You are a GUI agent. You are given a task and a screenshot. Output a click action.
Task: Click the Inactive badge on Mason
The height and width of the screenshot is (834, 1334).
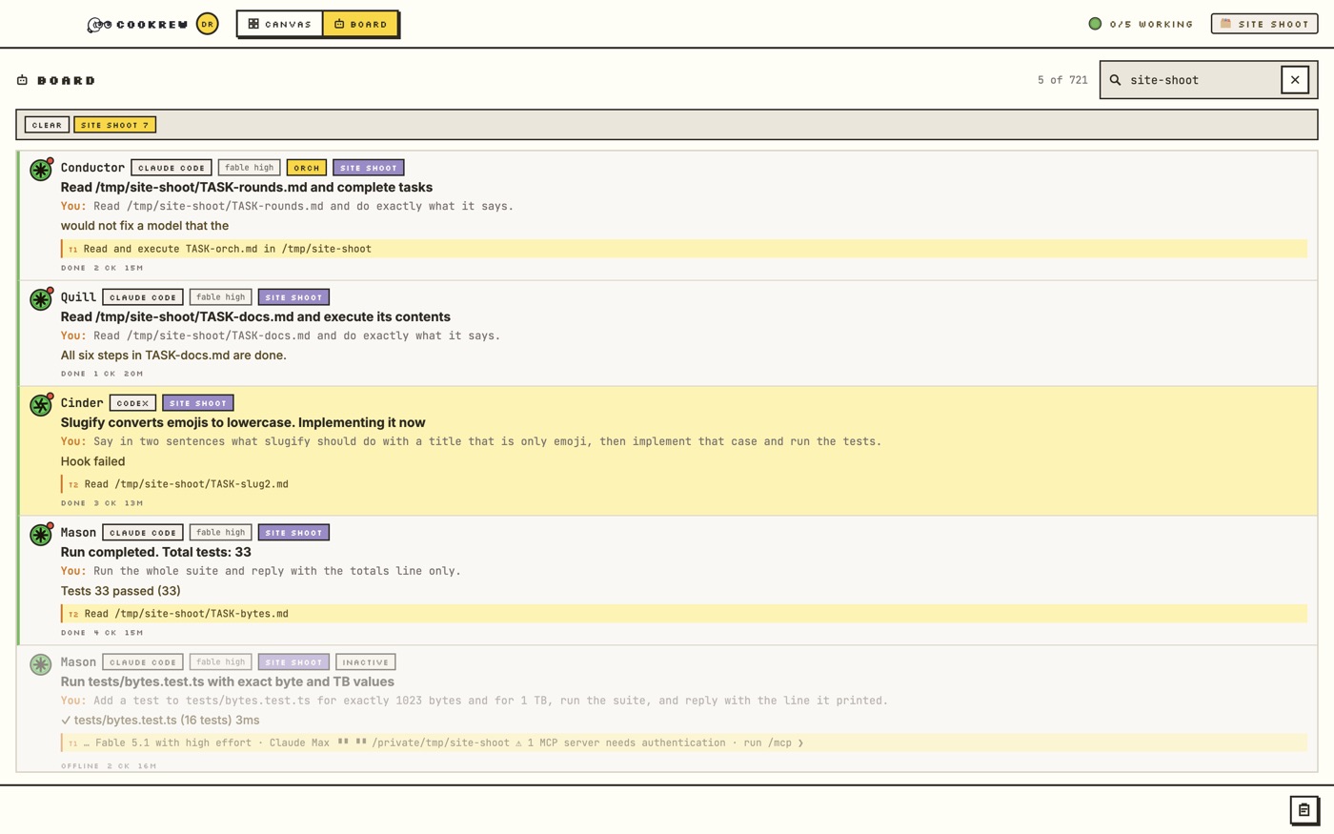coord(366,662)
